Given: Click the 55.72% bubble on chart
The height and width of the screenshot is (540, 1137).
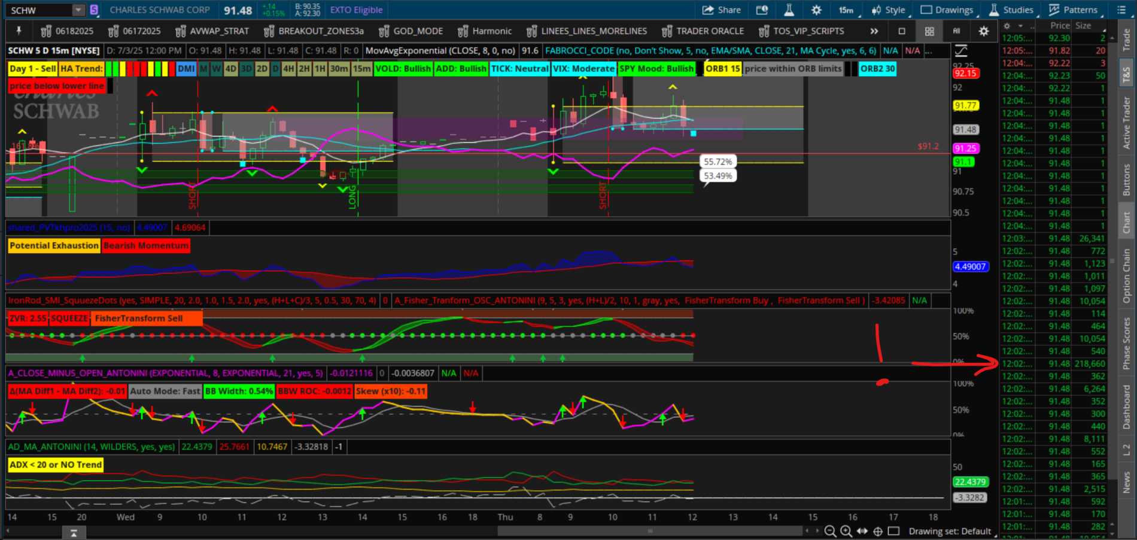Looking at the screenshot, I should [x=718, y=162].
